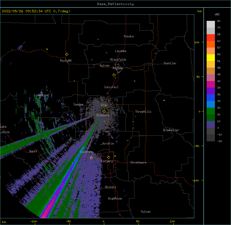231x225 pixels.
Task: Click the Ponoka city label
Action: click(x=129, y=36)
